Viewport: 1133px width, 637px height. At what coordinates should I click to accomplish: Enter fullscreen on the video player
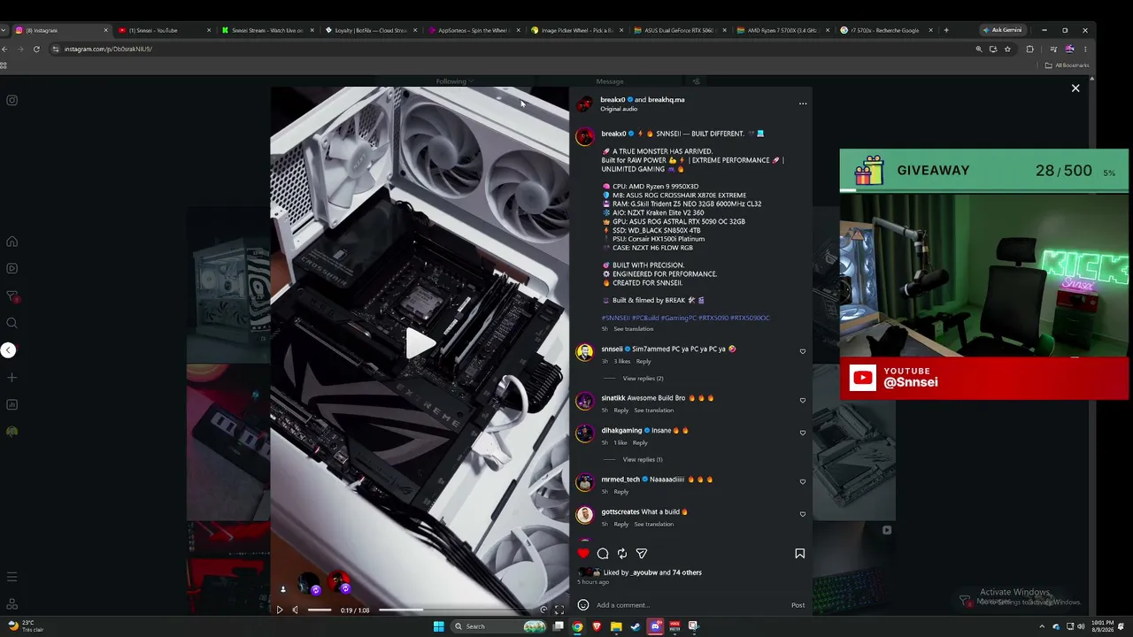559,610
